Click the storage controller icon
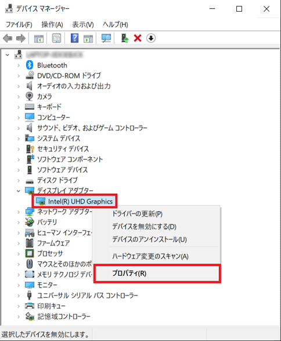The width and height of the screenshot is (281, 341). coord(30,316)
